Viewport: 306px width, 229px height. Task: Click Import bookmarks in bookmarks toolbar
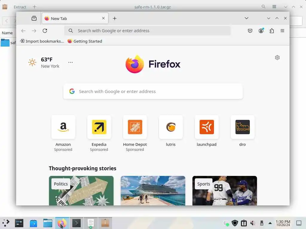[42, 41]
